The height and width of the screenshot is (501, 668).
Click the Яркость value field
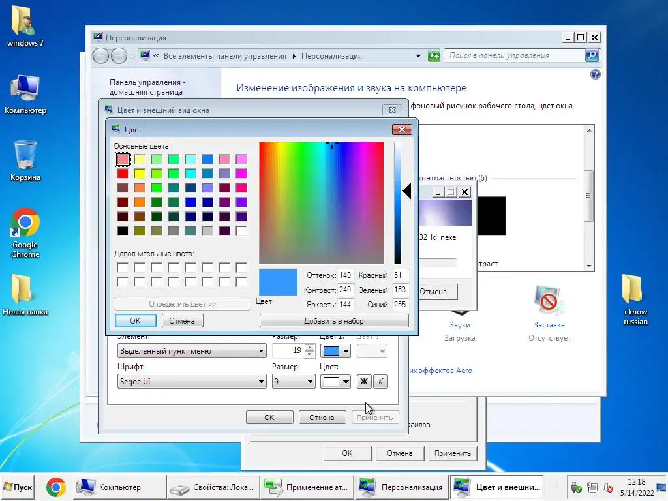(x=345, y=304)
